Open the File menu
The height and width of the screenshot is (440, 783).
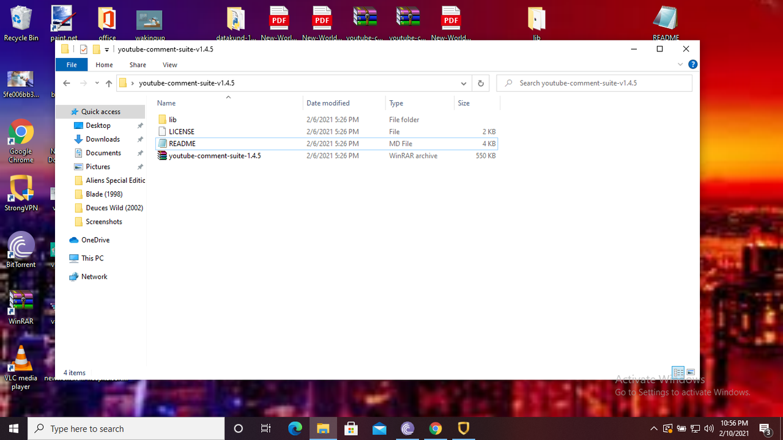(71, 64)
